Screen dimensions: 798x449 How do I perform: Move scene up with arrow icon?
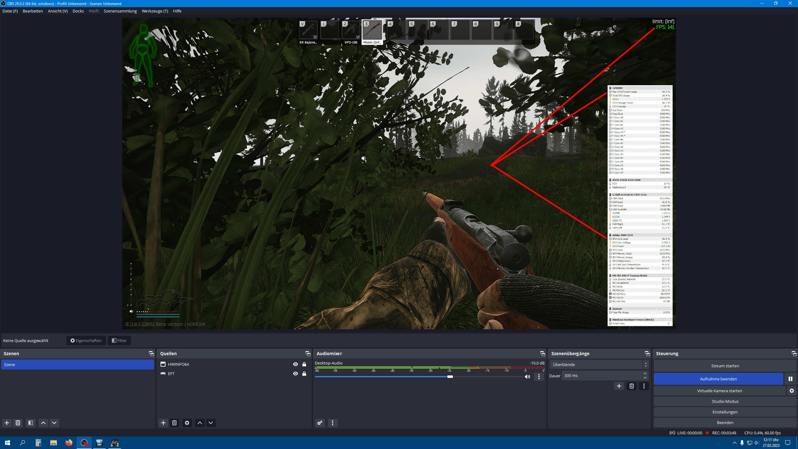pos(43,423)
